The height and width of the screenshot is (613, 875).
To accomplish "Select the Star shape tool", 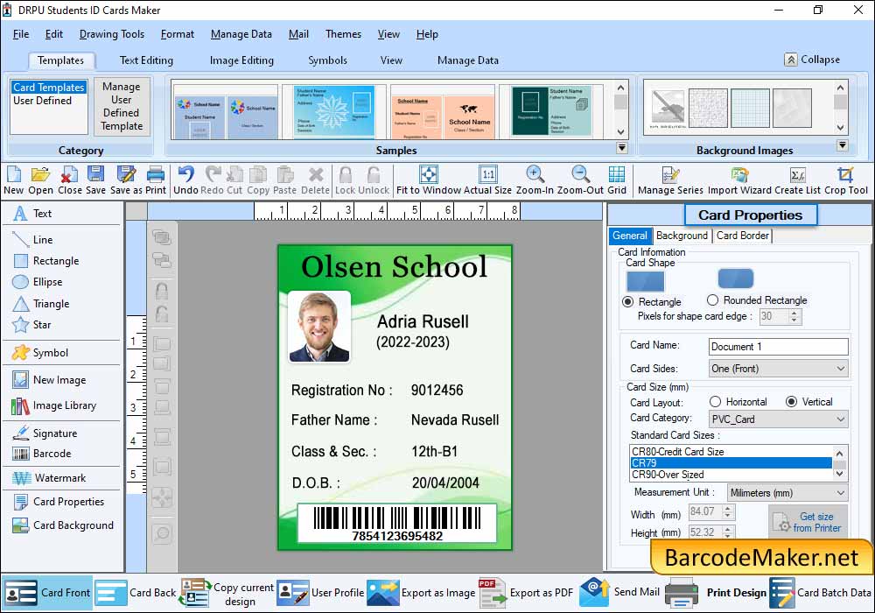I will (31, 324).
